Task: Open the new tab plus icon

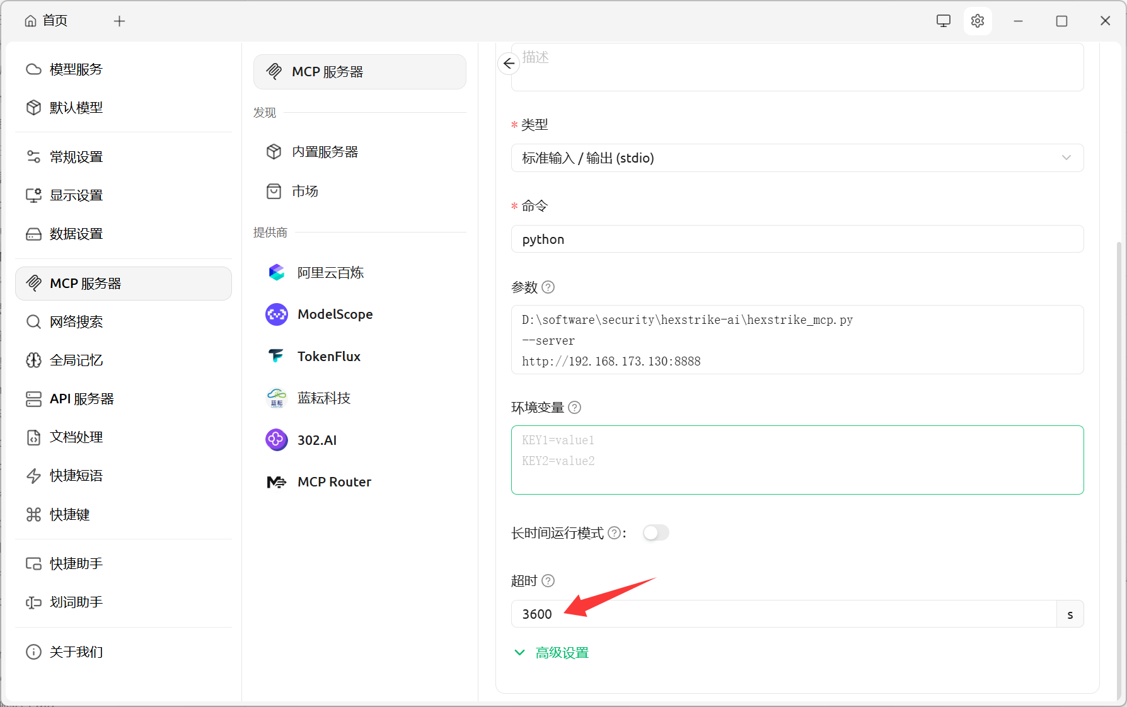Action: 119,21
